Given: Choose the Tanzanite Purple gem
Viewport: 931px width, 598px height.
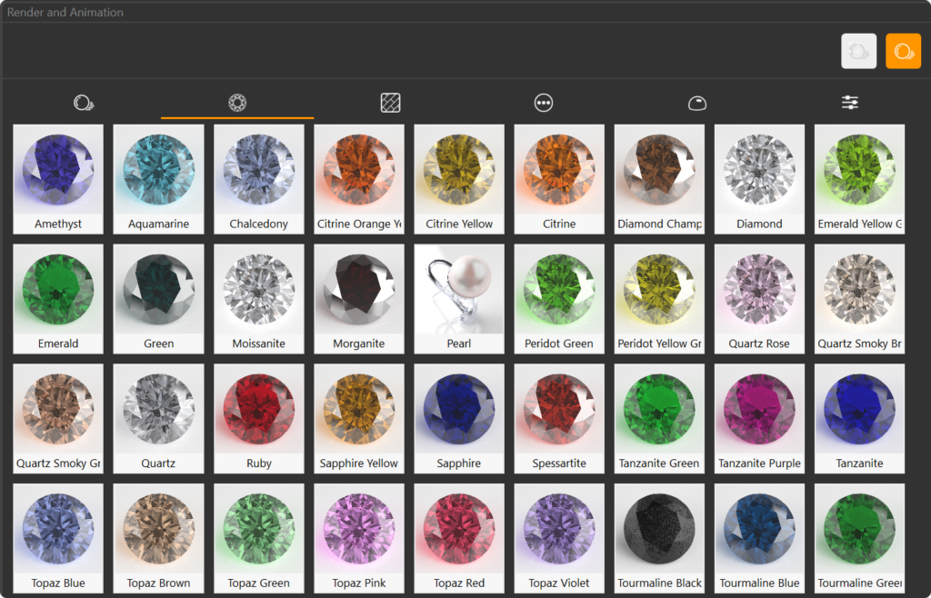Looking at the screenshot, I should coord(759,418).
